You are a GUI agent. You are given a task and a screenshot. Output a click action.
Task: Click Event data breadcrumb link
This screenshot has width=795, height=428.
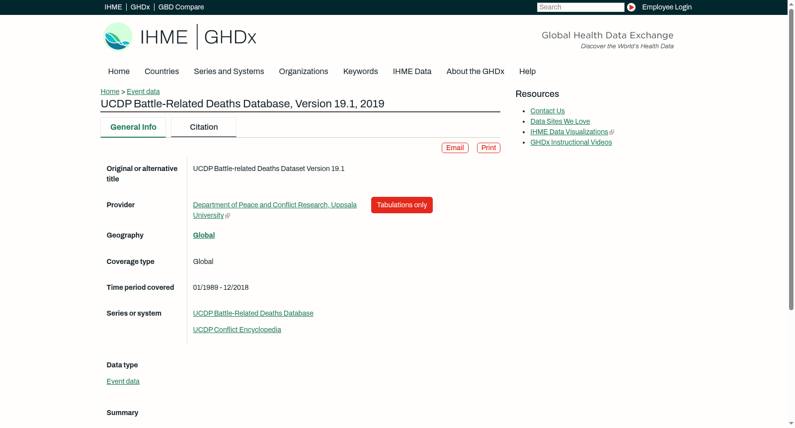coord(143,91)
